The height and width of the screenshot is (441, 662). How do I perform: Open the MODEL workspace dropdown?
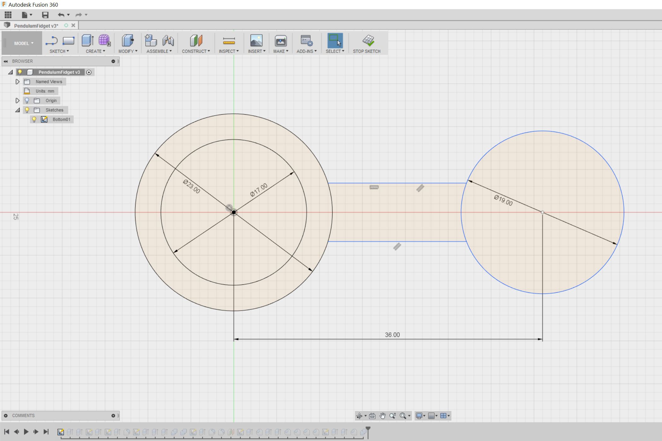tap(24, 43)
